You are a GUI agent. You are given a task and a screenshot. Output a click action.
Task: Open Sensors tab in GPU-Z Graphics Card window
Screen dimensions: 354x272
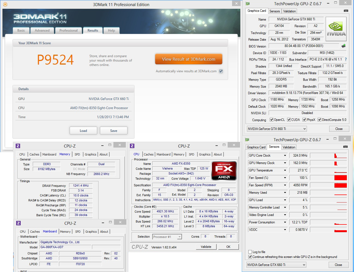(x=274, y=11)
